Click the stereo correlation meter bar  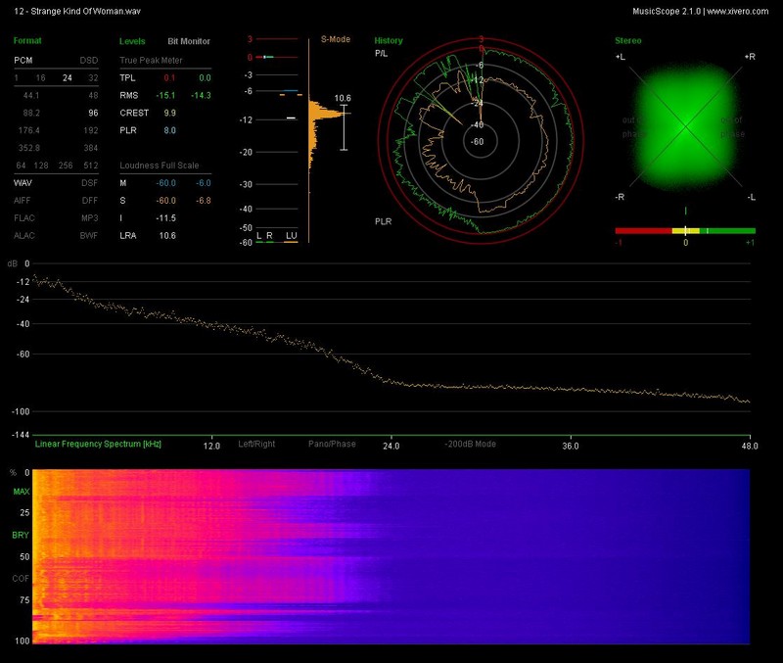click(685, 231)
